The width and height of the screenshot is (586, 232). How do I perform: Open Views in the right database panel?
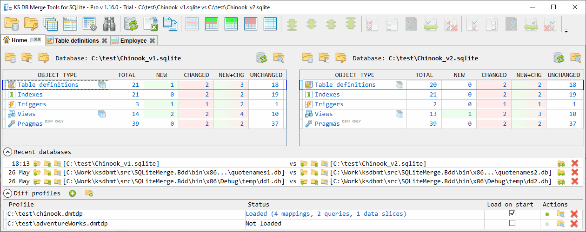(x=324, y=114)
